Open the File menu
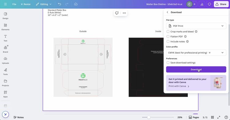 (14, 4)
